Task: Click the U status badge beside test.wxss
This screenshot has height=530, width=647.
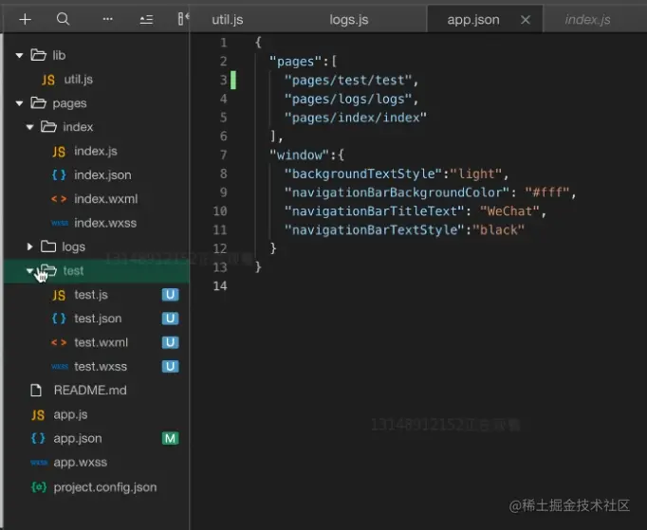Action: 170,366
